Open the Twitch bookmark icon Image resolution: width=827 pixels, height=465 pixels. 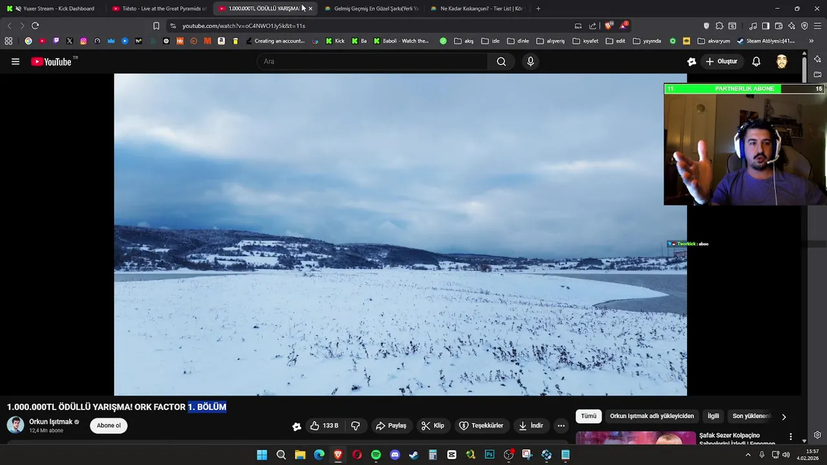(56, 41)
